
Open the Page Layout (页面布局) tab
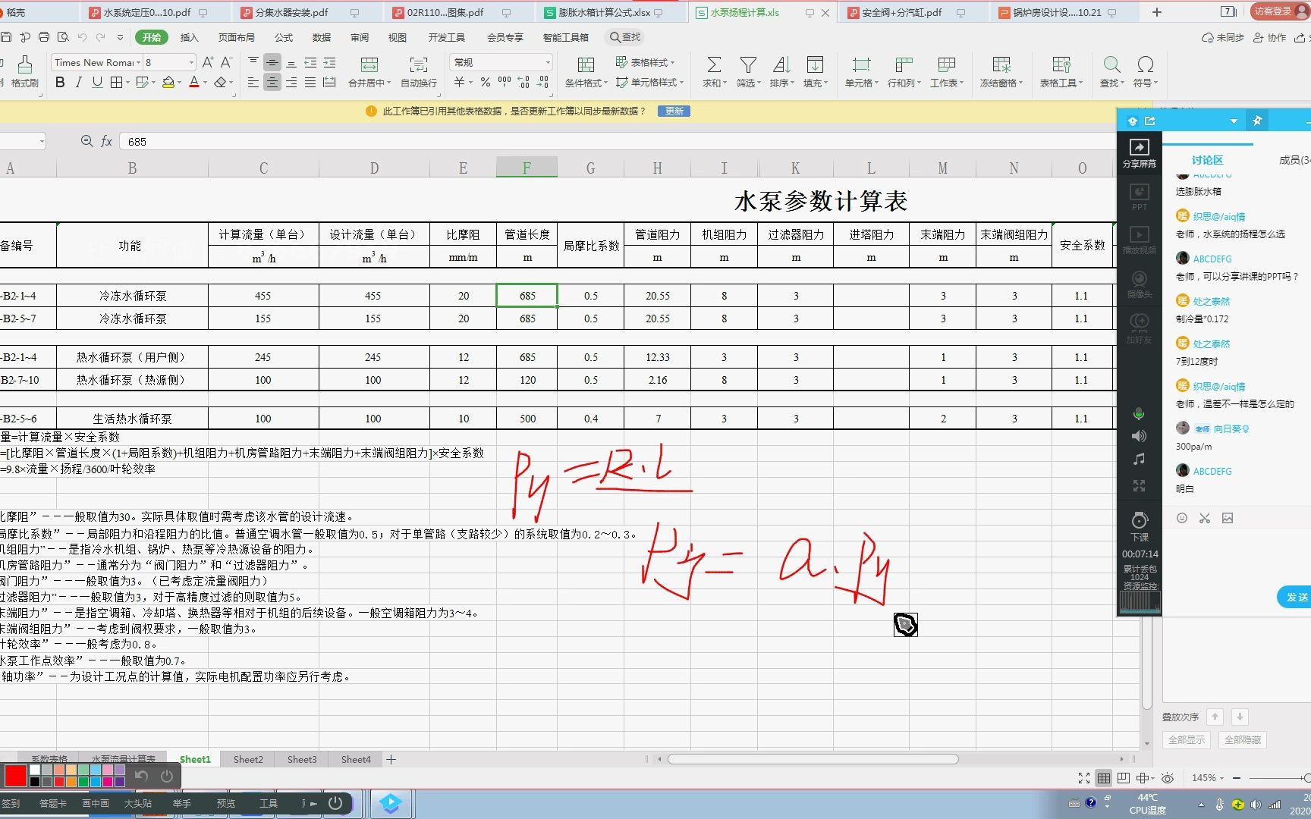coord(237,37)
